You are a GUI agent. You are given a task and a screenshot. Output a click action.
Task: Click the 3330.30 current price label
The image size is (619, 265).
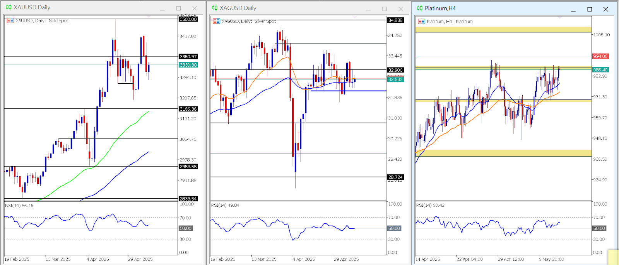[188, 65]
